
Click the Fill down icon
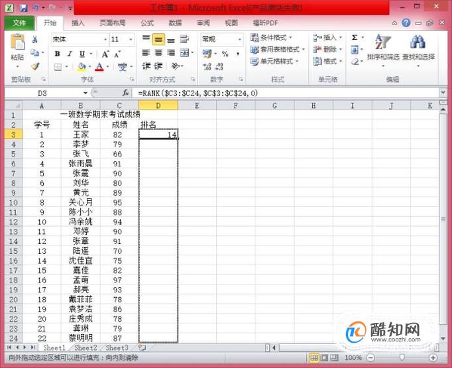click(x=355, y=50)
